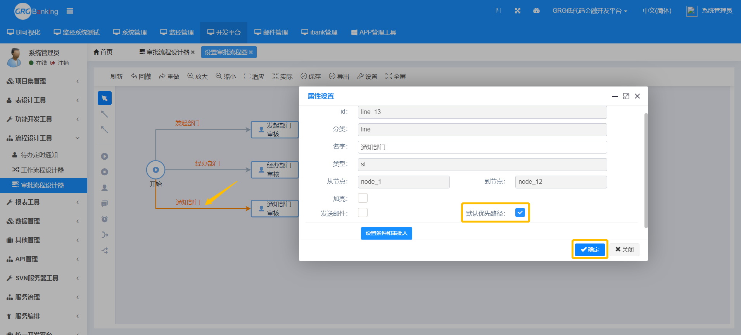The image size is (741, 335).
Task: Click the 开始 start node on canvas
Action: [155, 169]
